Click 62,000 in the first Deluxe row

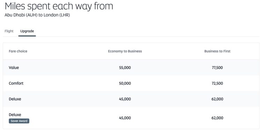(217, 99)
